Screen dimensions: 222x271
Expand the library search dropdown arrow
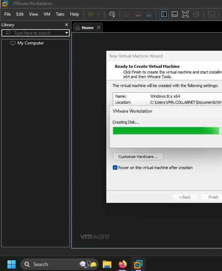coord(67,33)
